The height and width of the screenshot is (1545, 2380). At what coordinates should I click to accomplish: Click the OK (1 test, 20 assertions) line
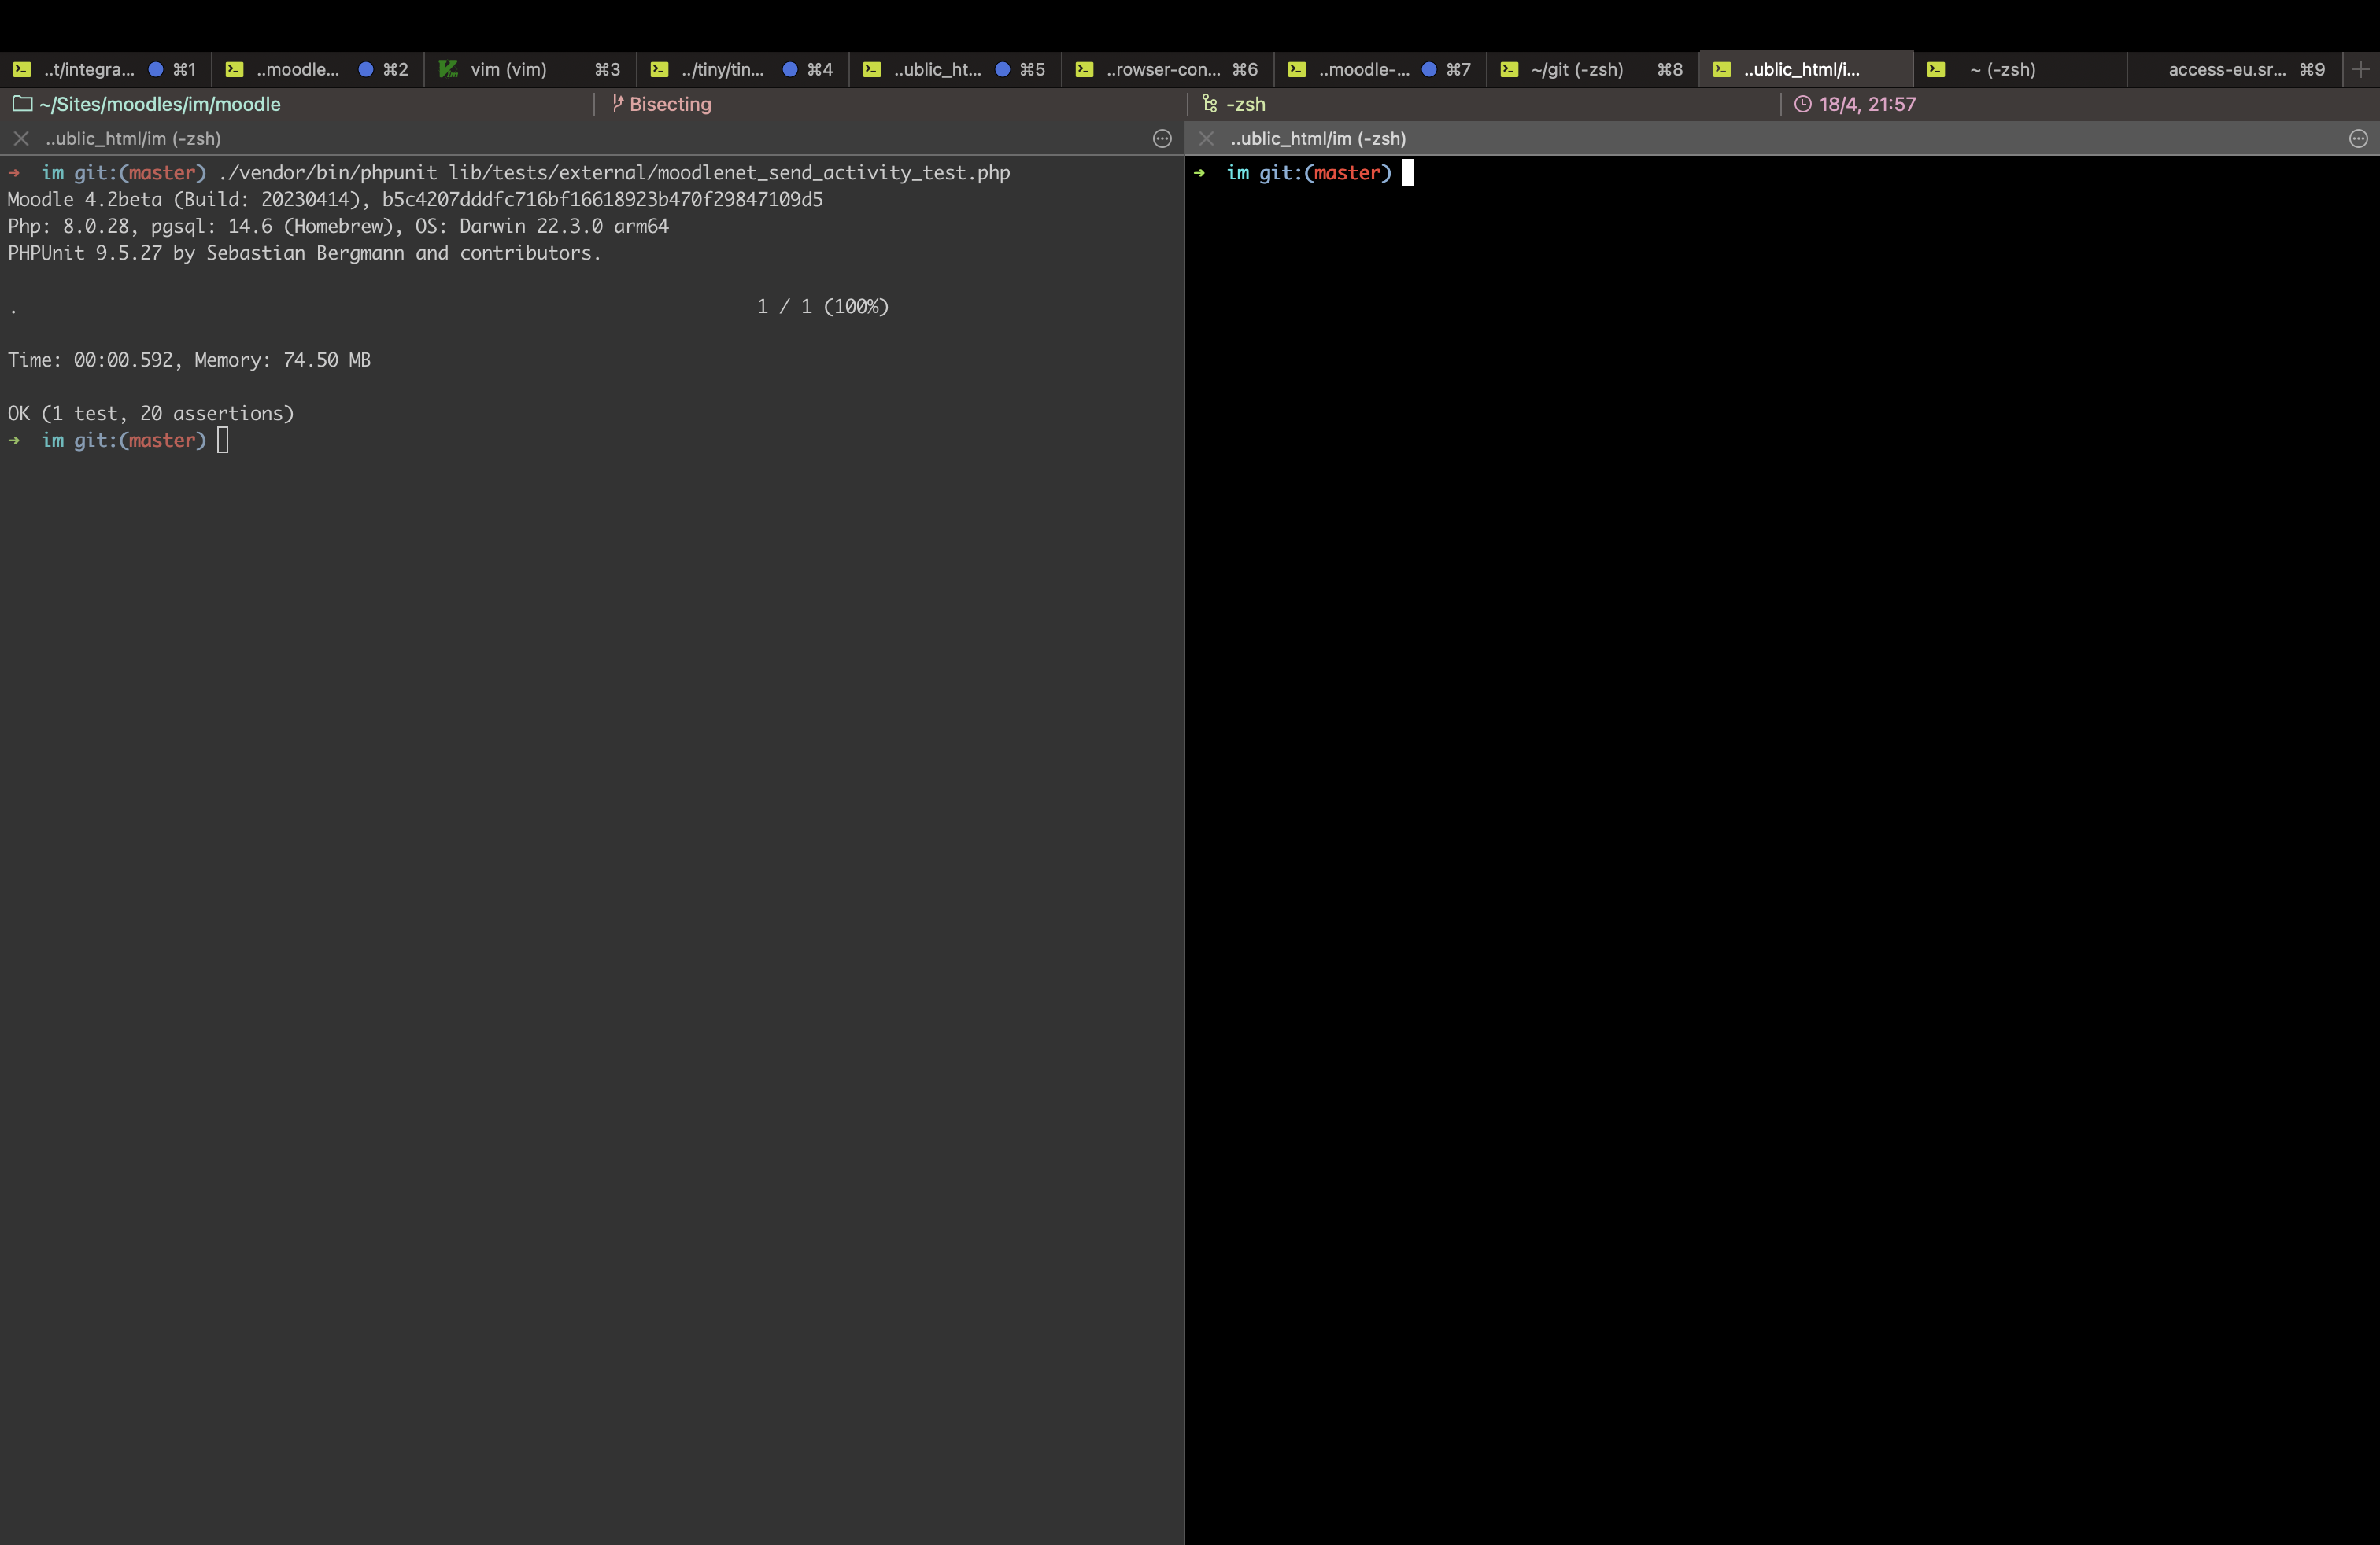(x=151, y=414)
